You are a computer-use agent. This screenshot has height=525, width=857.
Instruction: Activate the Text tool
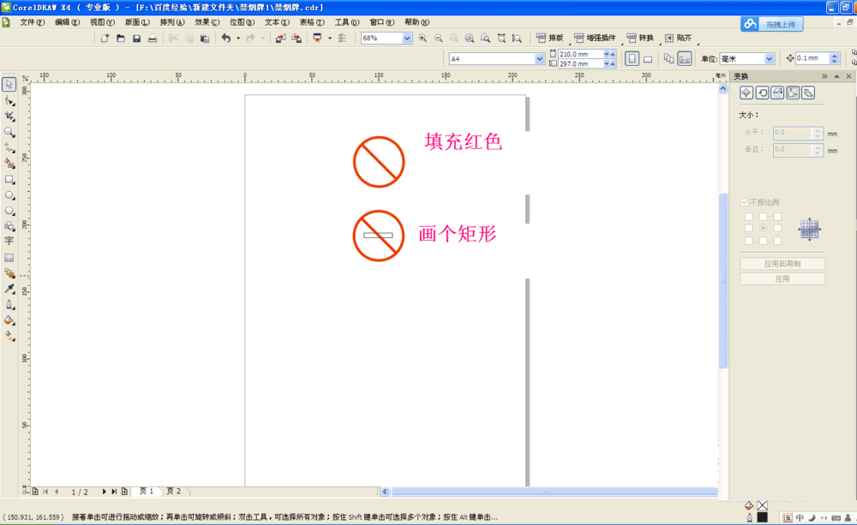coord(10,242)
